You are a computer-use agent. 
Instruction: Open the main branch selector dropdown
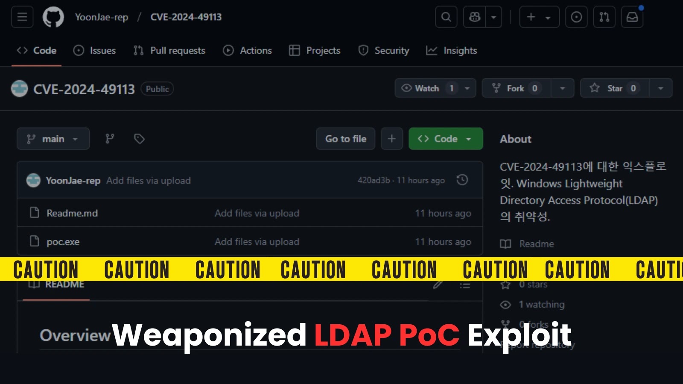[x=53, y=139]
